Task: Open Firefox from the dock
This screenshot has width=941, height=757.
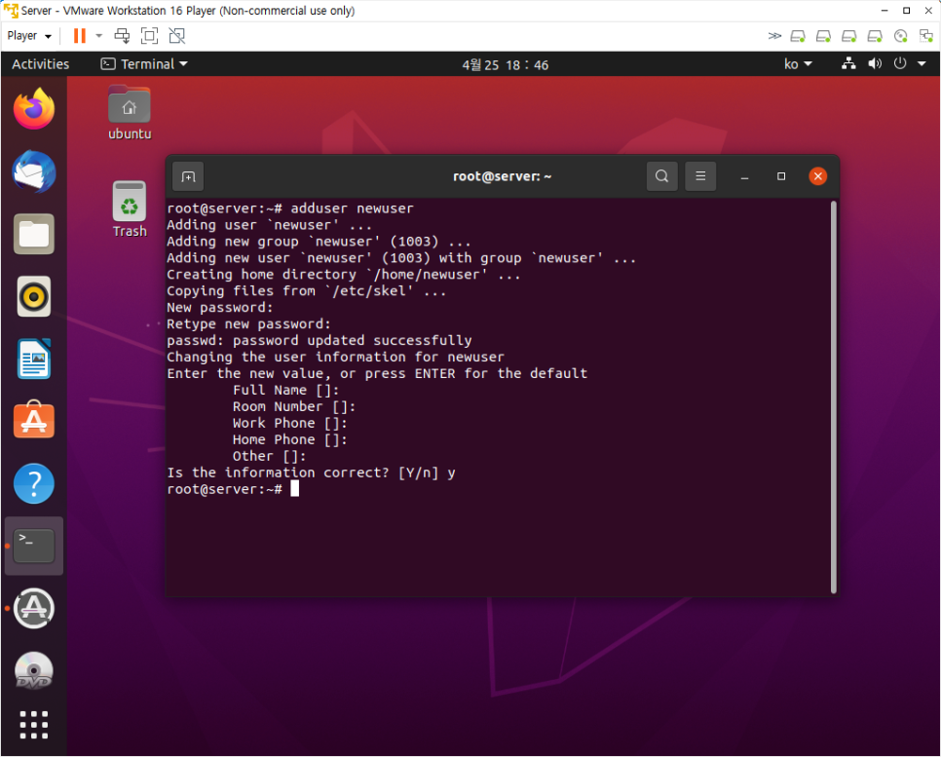Action: tap(34, 109)
